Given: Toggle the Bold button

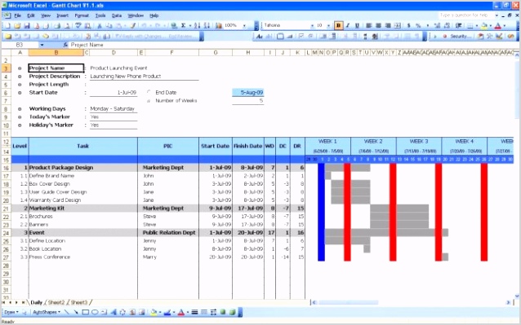Looking at the screenshot, I should 338,25.
